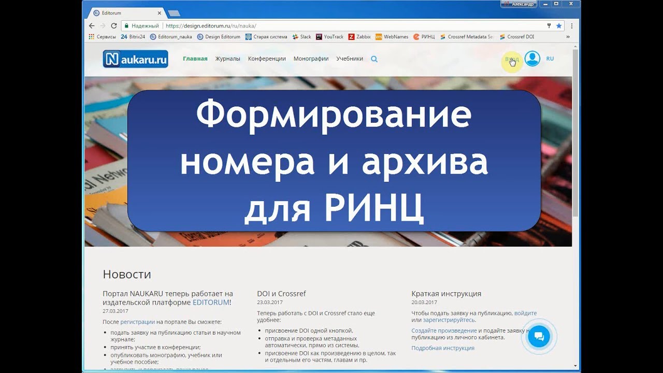663x373 pixels.
Task: Open Старая система bookmark
Action: pos(266,37)
